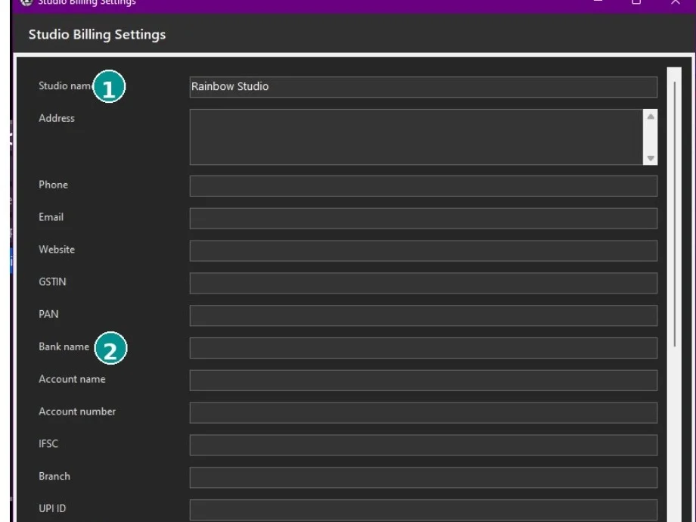The height and width of the screenshot is (522, 696).
Task: Click the form's vertical scrollbar thumb
Action: tap(675, 214)
